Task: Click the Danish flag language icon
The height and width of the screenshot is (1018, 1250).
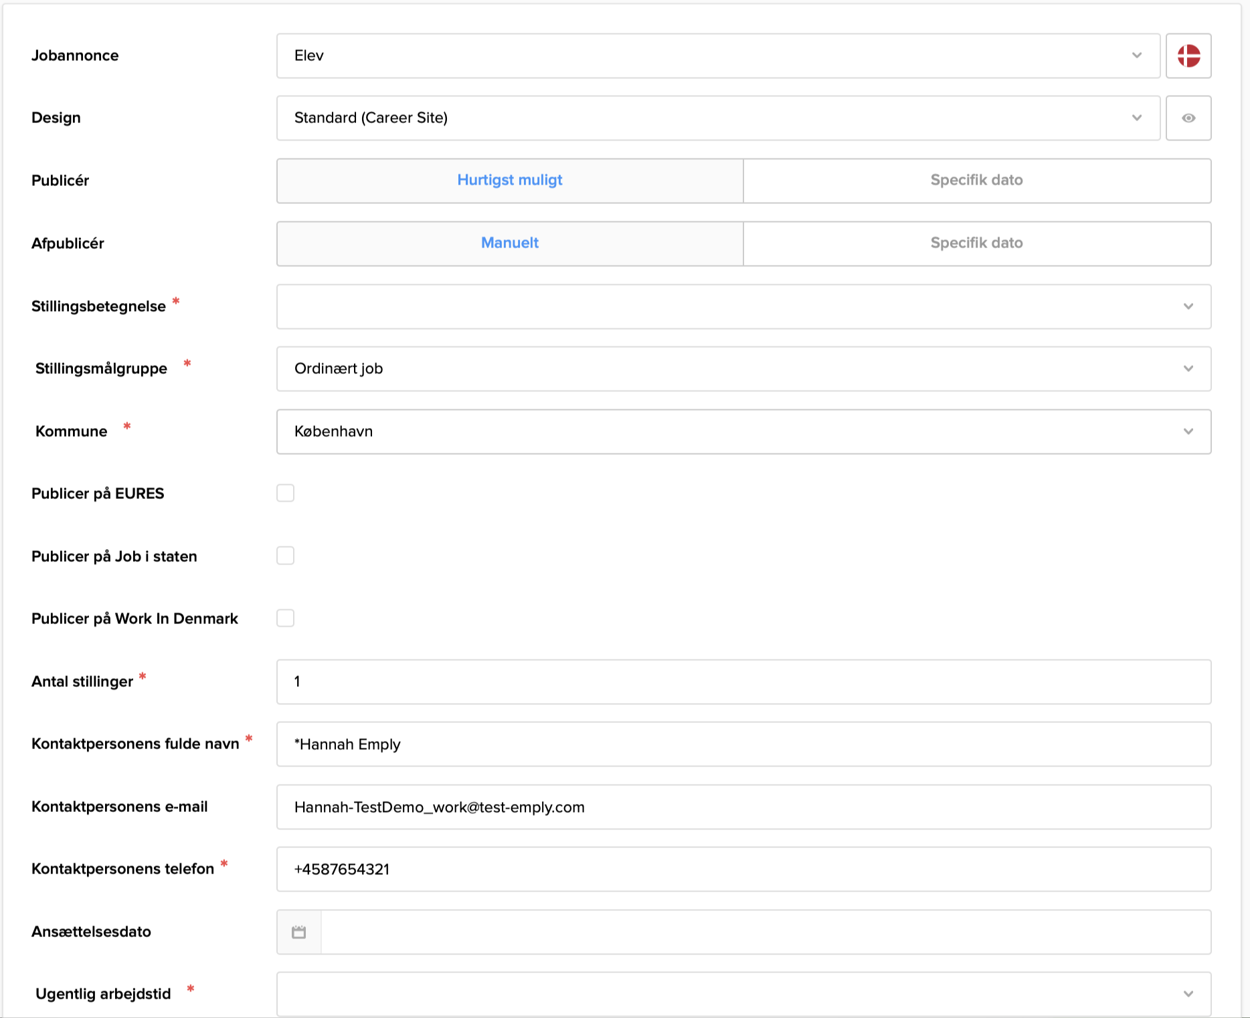Action: coord(1188,56)
